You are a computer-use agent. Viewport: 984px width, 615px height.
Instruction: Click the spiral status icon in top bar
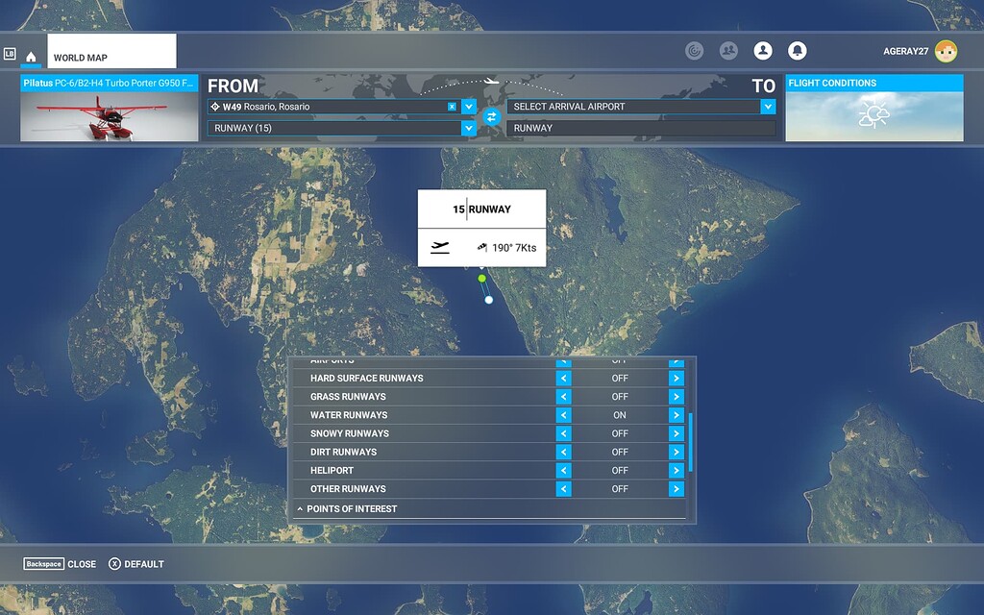click(x=694, y=50)
